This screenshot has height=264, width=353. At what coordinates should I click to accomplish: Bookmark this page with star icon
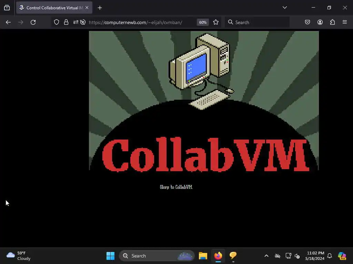coord(216,22)
